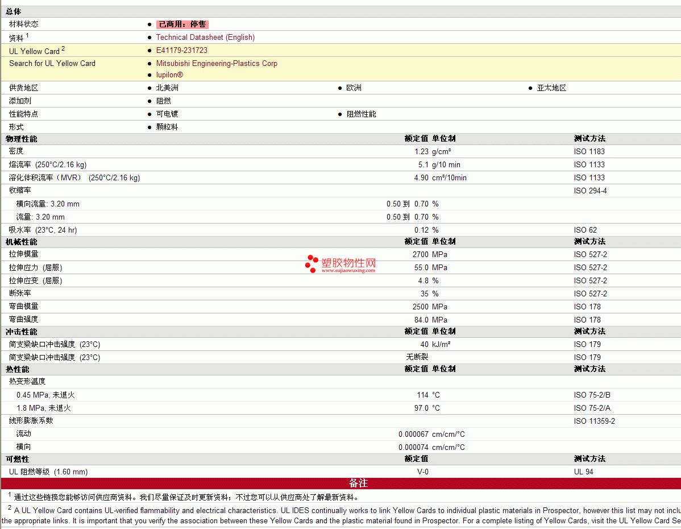Select the melt flow value 5.1

coord(423,165)
